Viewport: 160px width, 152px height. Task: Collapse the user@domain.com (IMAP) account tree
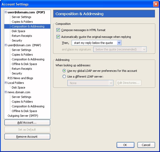(x=6, y=45)
